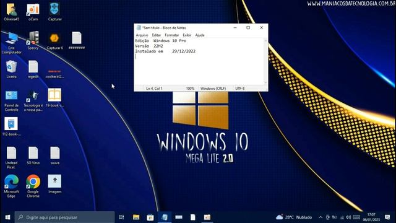Select the SO Virus file icon
This screenshot has height=223, width=396.
(x=33, y=155)
